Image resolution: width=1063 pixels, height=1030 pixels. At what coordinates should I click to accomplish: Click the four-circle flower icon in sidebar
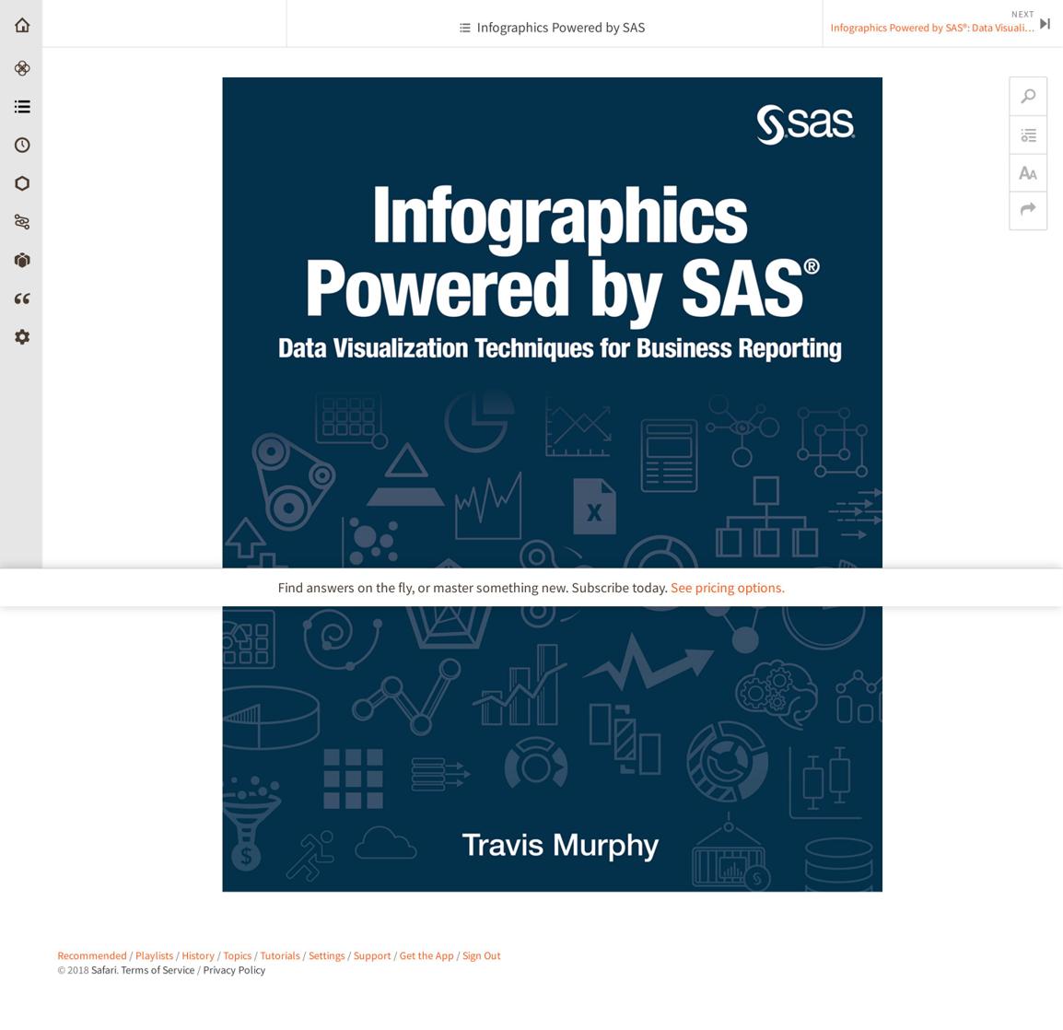pos(22,68)
